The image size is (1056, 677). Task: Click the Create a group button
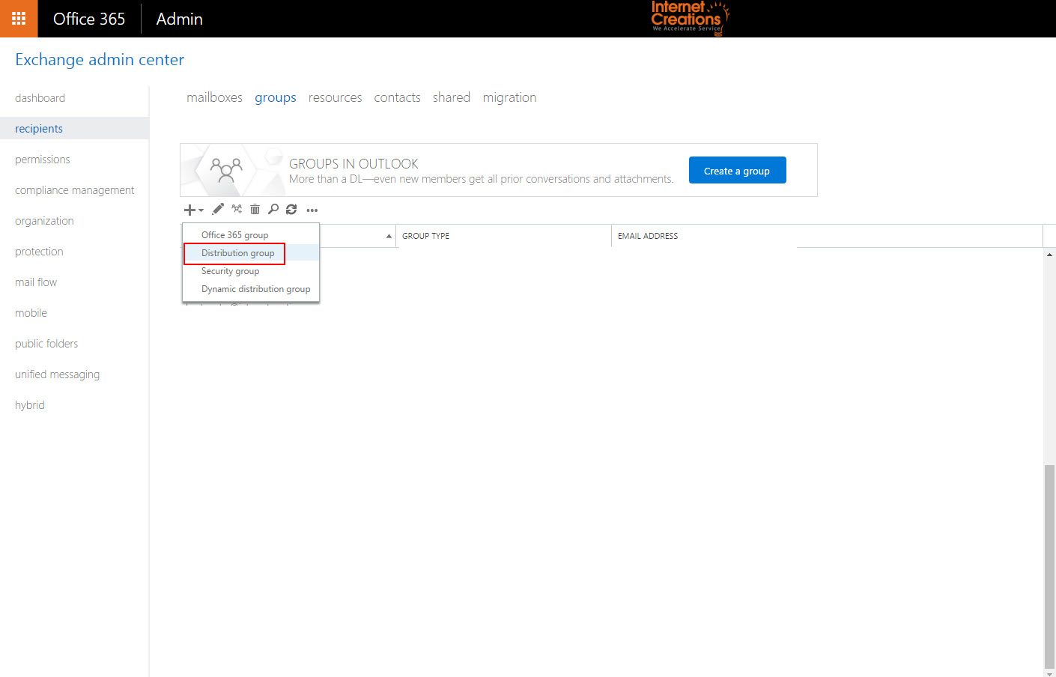737,170
